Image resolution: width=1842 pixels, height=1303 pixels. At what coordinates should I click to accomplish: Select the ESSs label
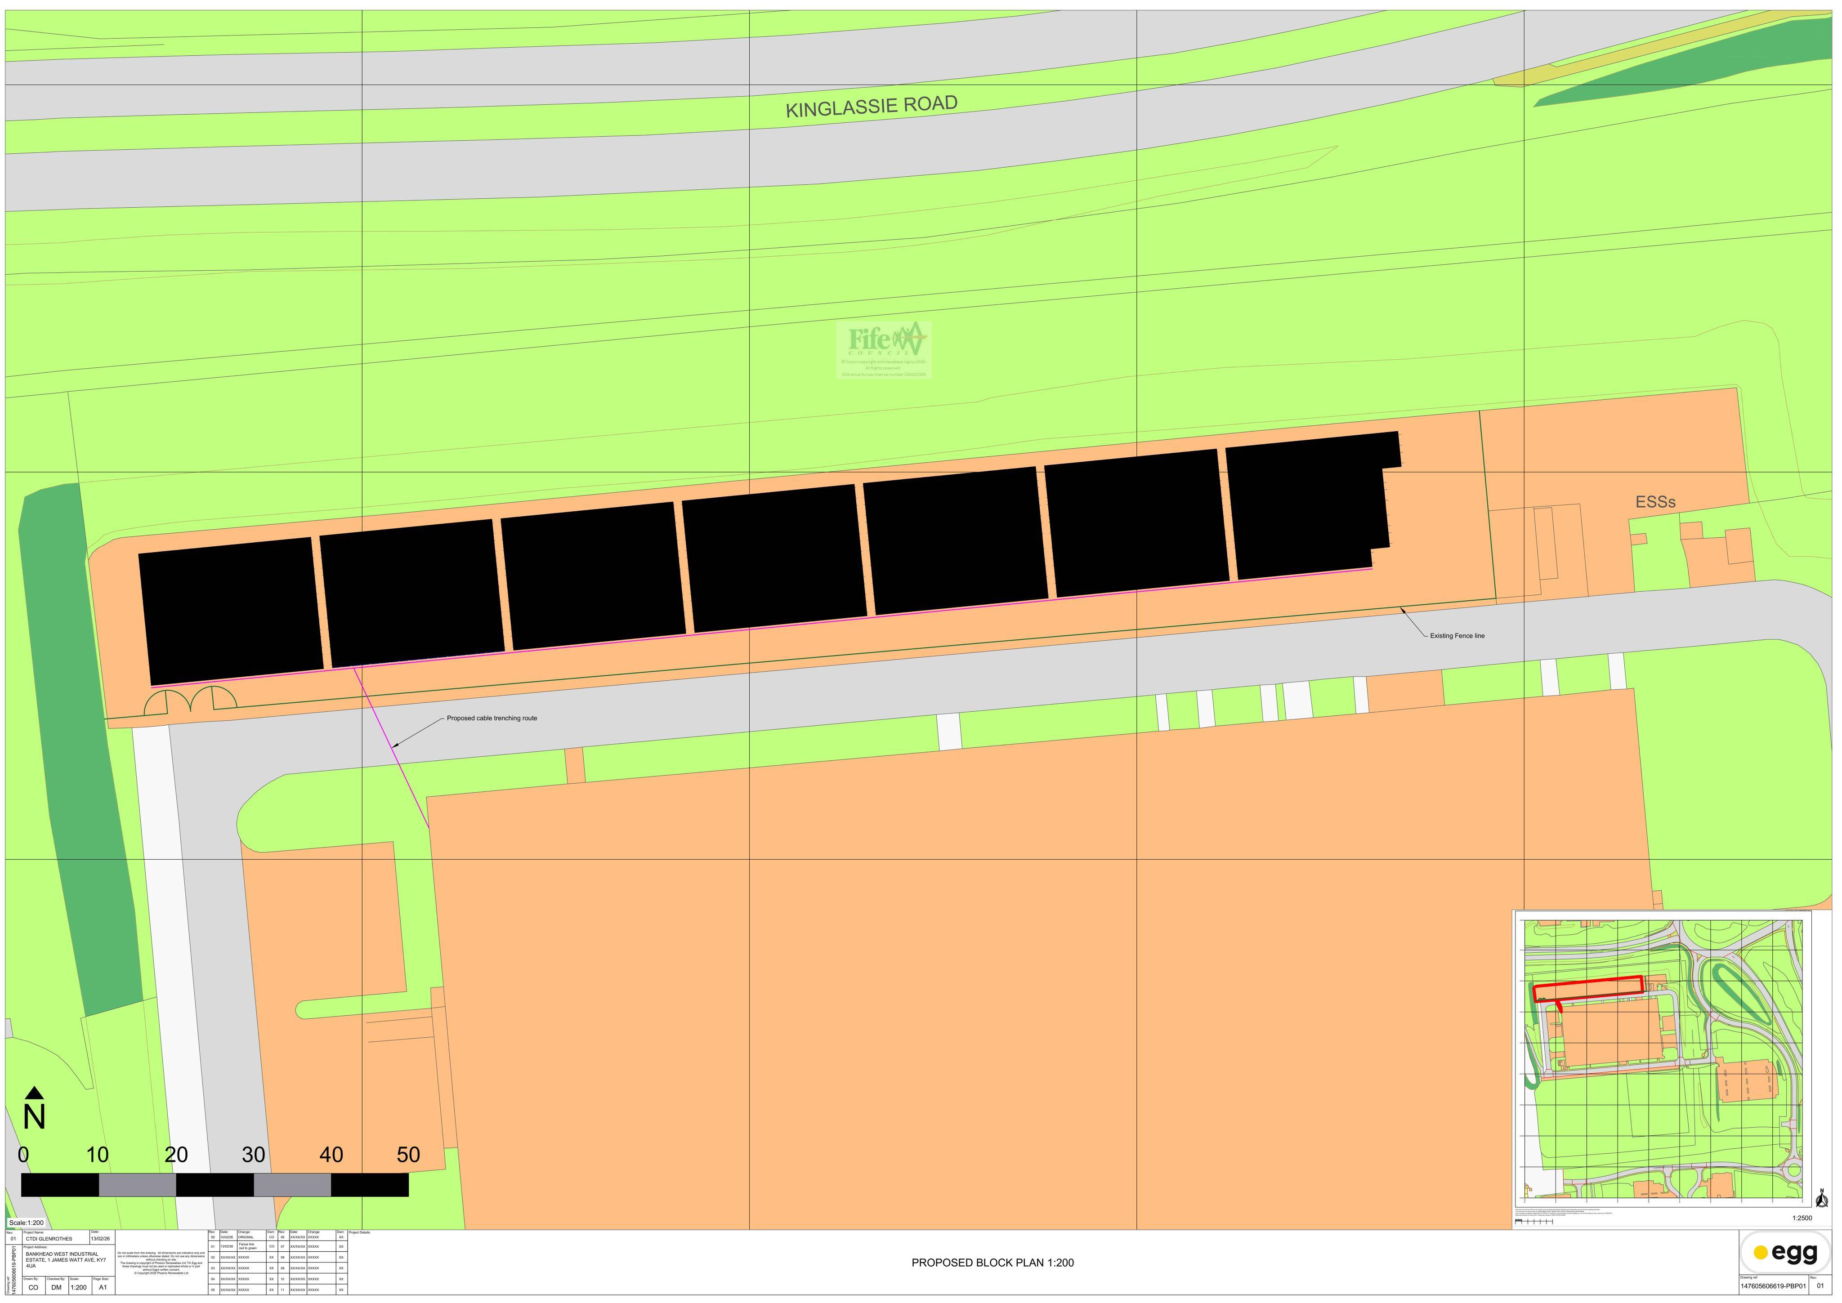point(1656,502)
